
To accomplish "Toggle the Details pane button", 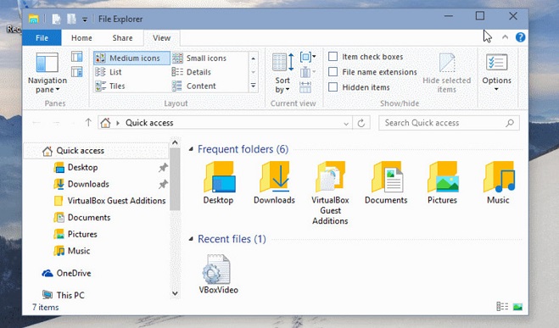I will coord(76,72).
